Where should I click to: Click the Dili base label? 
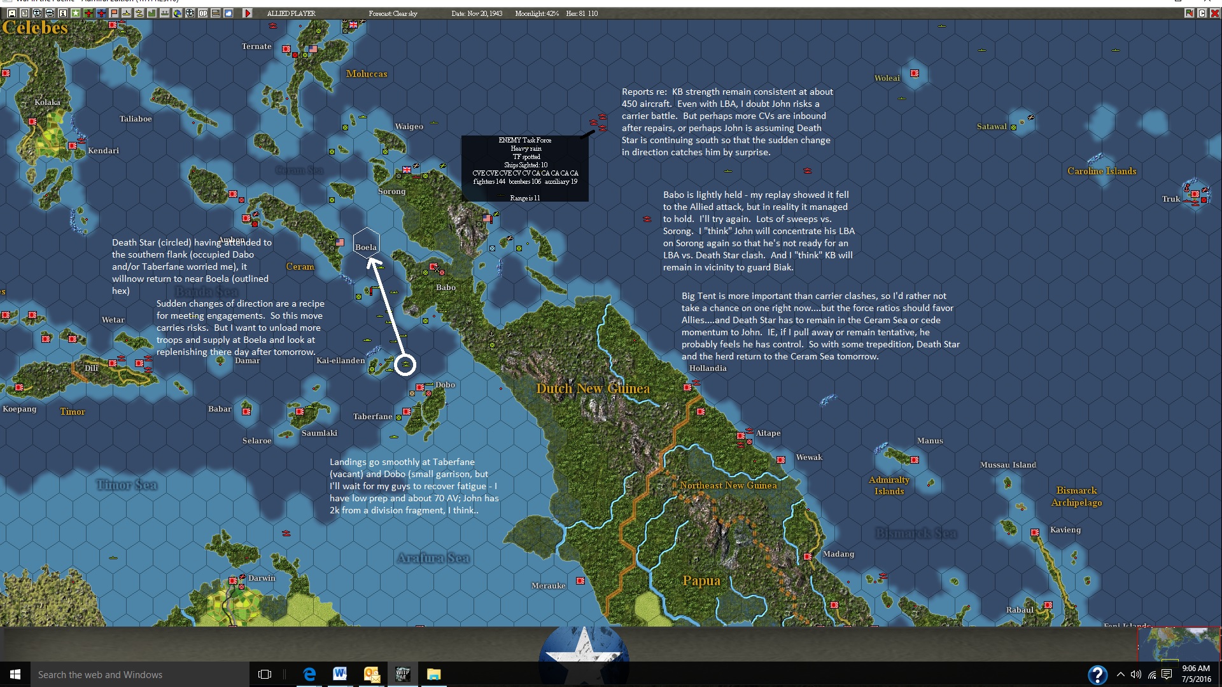92,368
